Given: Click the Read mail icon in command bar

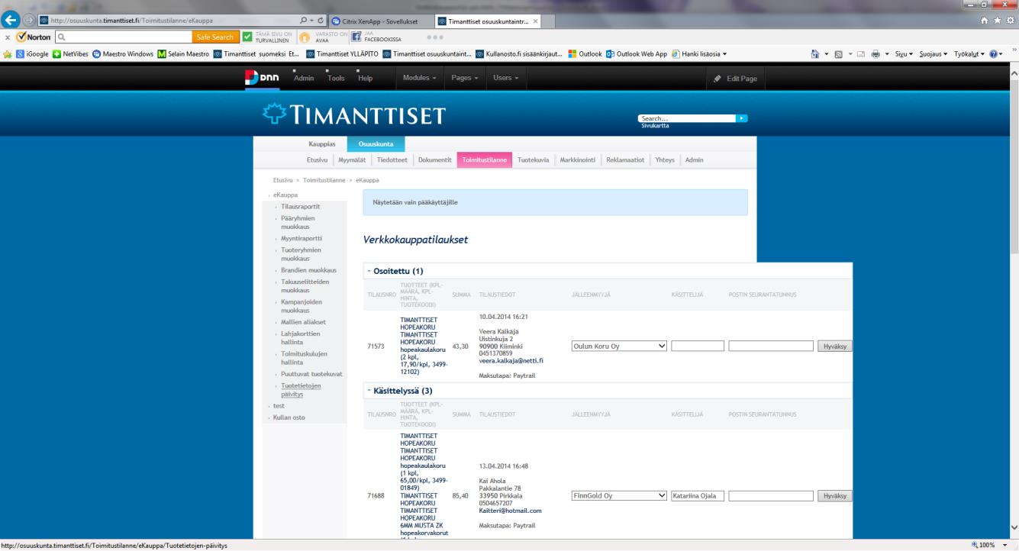Looking at the screenshot, I should 862,53.
